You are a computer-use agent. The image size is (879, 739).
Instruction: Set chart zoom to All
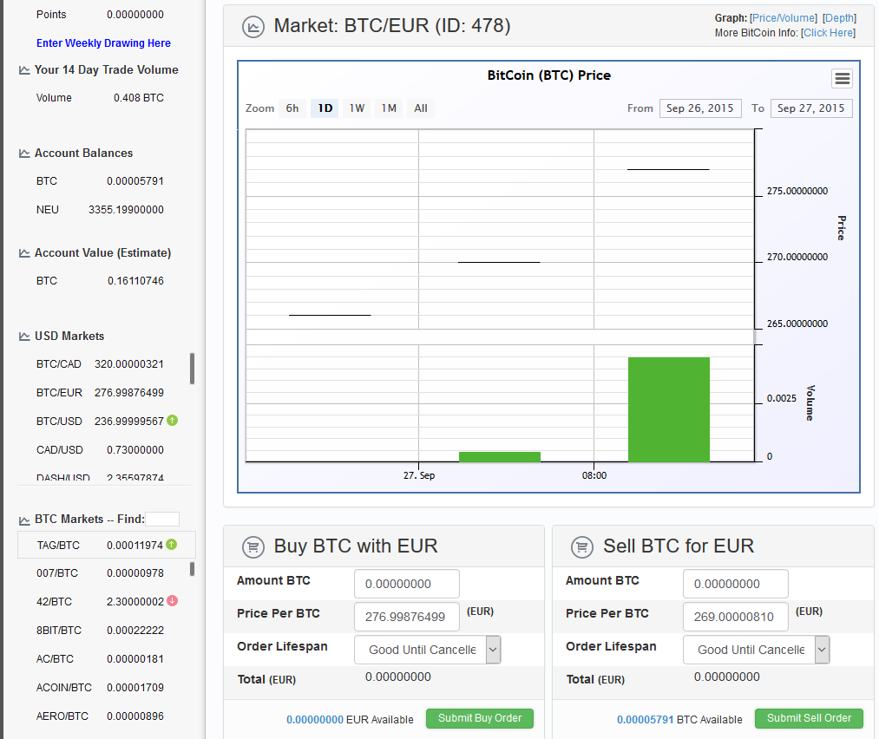pyautogui.click(x=421, y=108)
